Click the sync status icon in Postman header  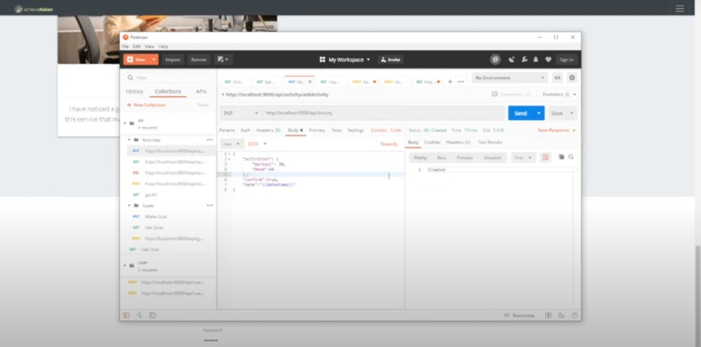495,59
